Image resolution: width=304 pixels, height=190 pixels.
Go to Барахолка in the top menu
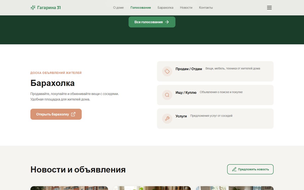tap(165, 8)
